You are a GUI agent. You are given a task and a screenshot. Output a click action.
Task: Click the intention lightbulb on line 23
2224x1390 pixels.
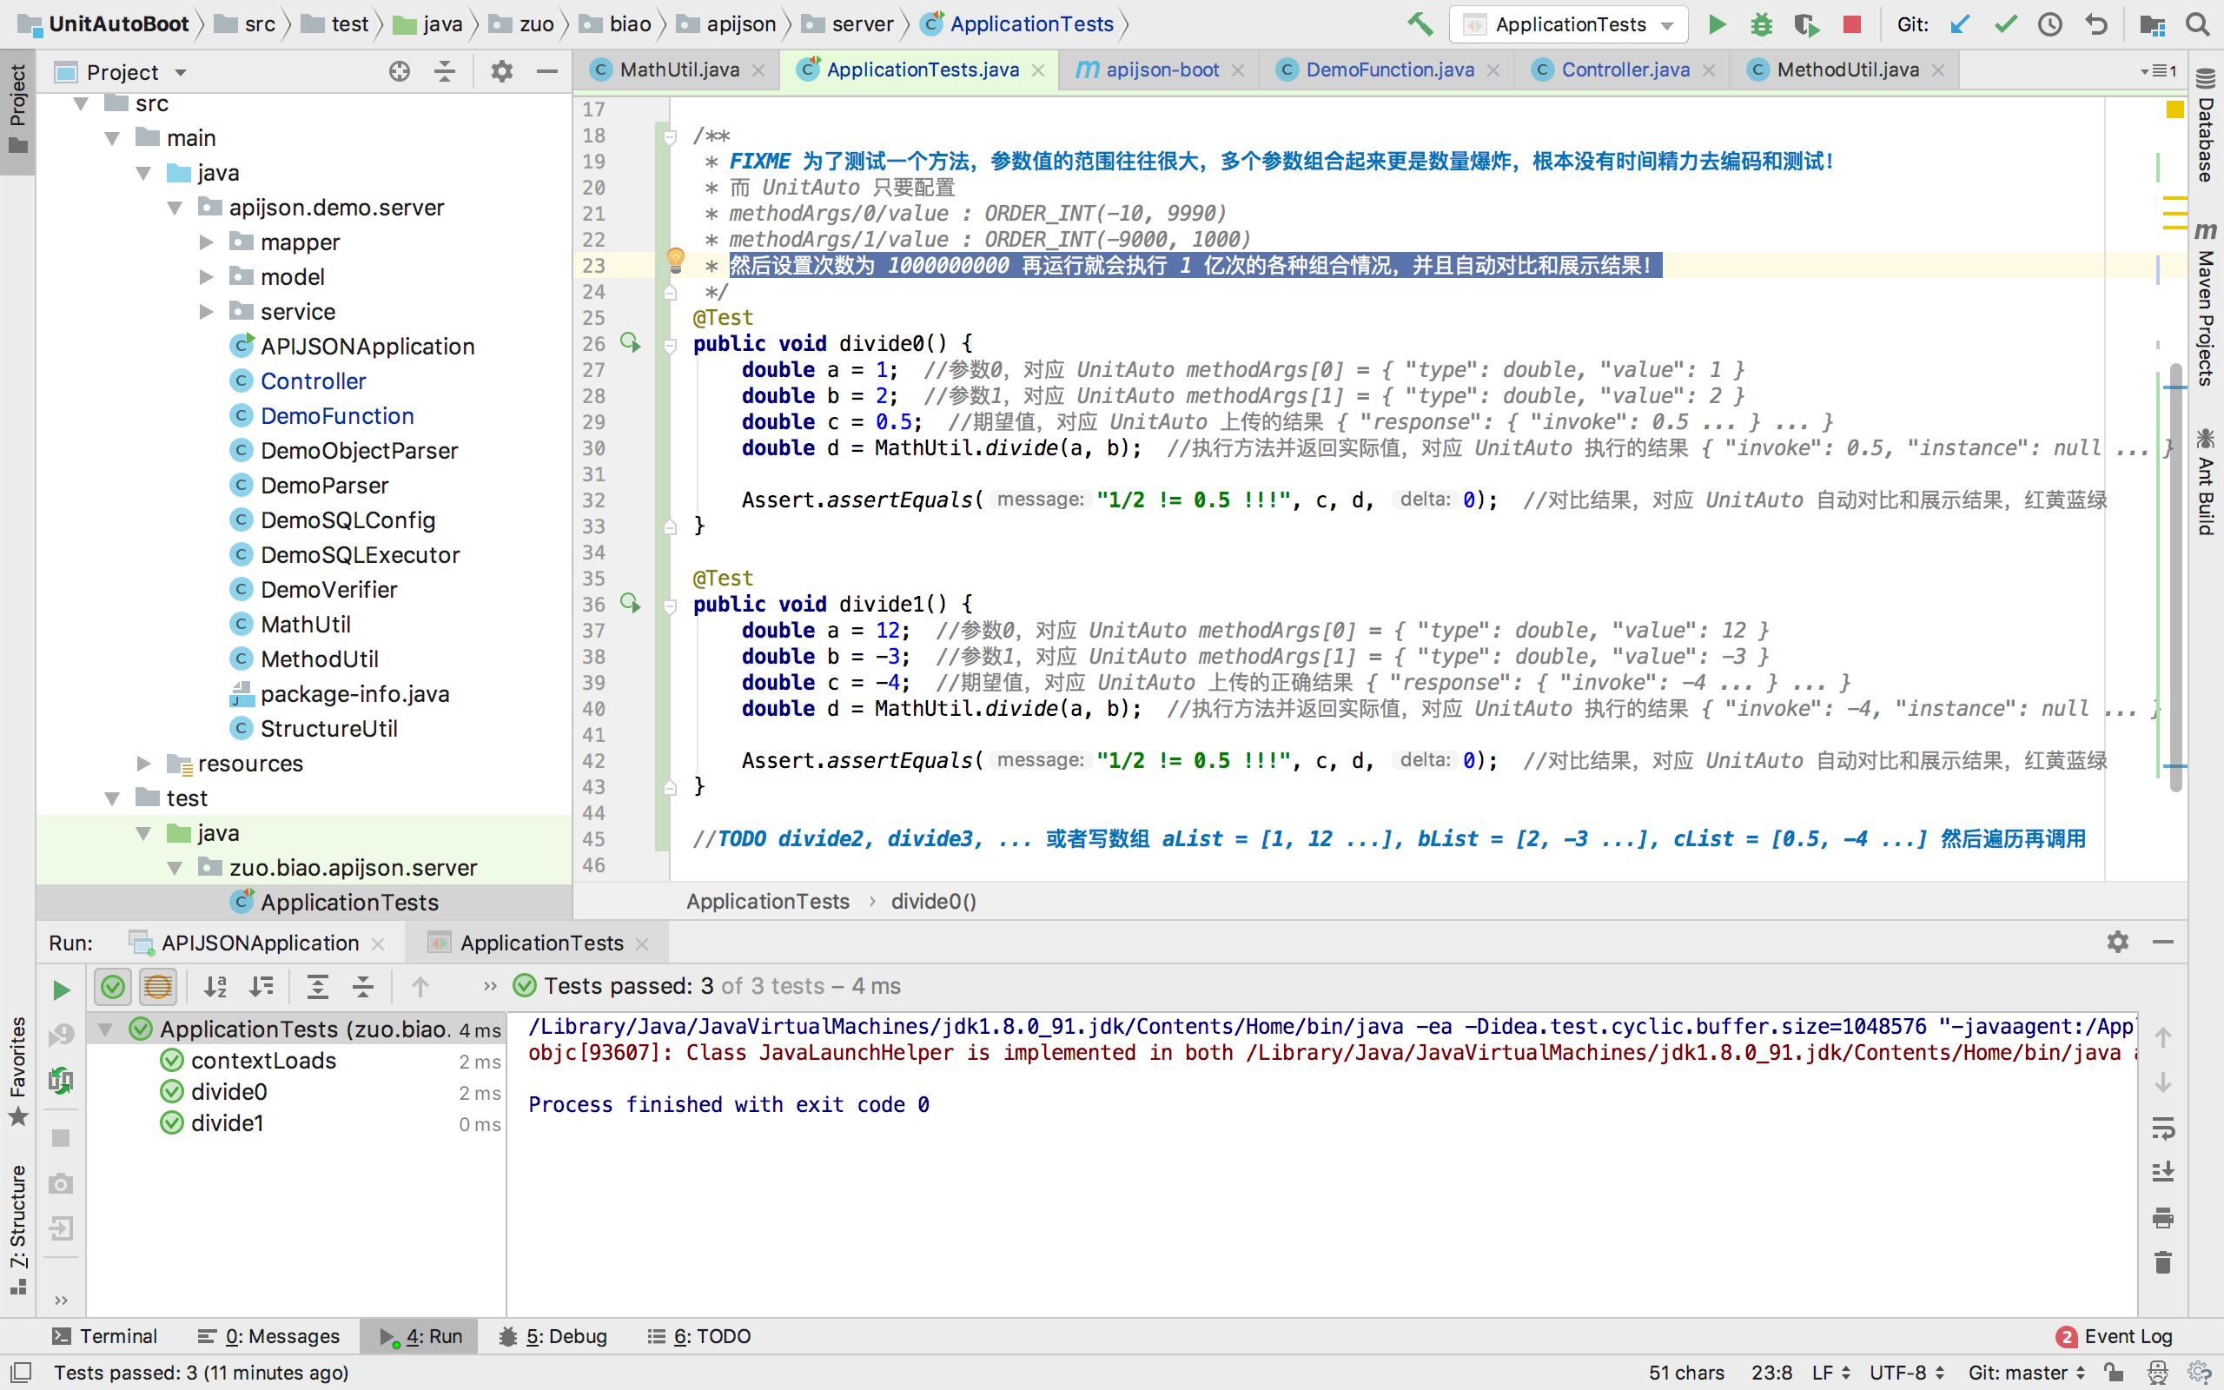point(676,259)
